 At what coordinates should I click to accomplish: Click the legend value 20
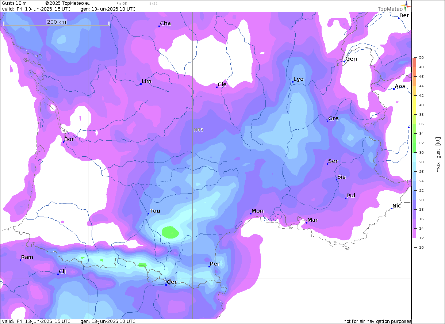click(x=421, y=200)
